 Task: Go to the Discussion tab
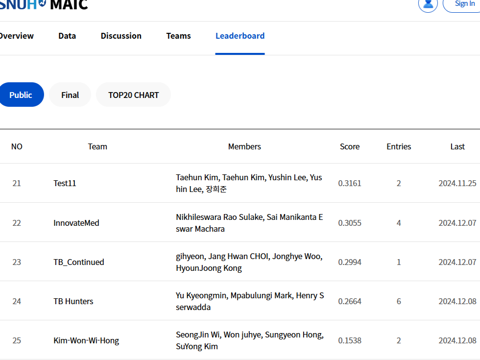click(121, 36)
